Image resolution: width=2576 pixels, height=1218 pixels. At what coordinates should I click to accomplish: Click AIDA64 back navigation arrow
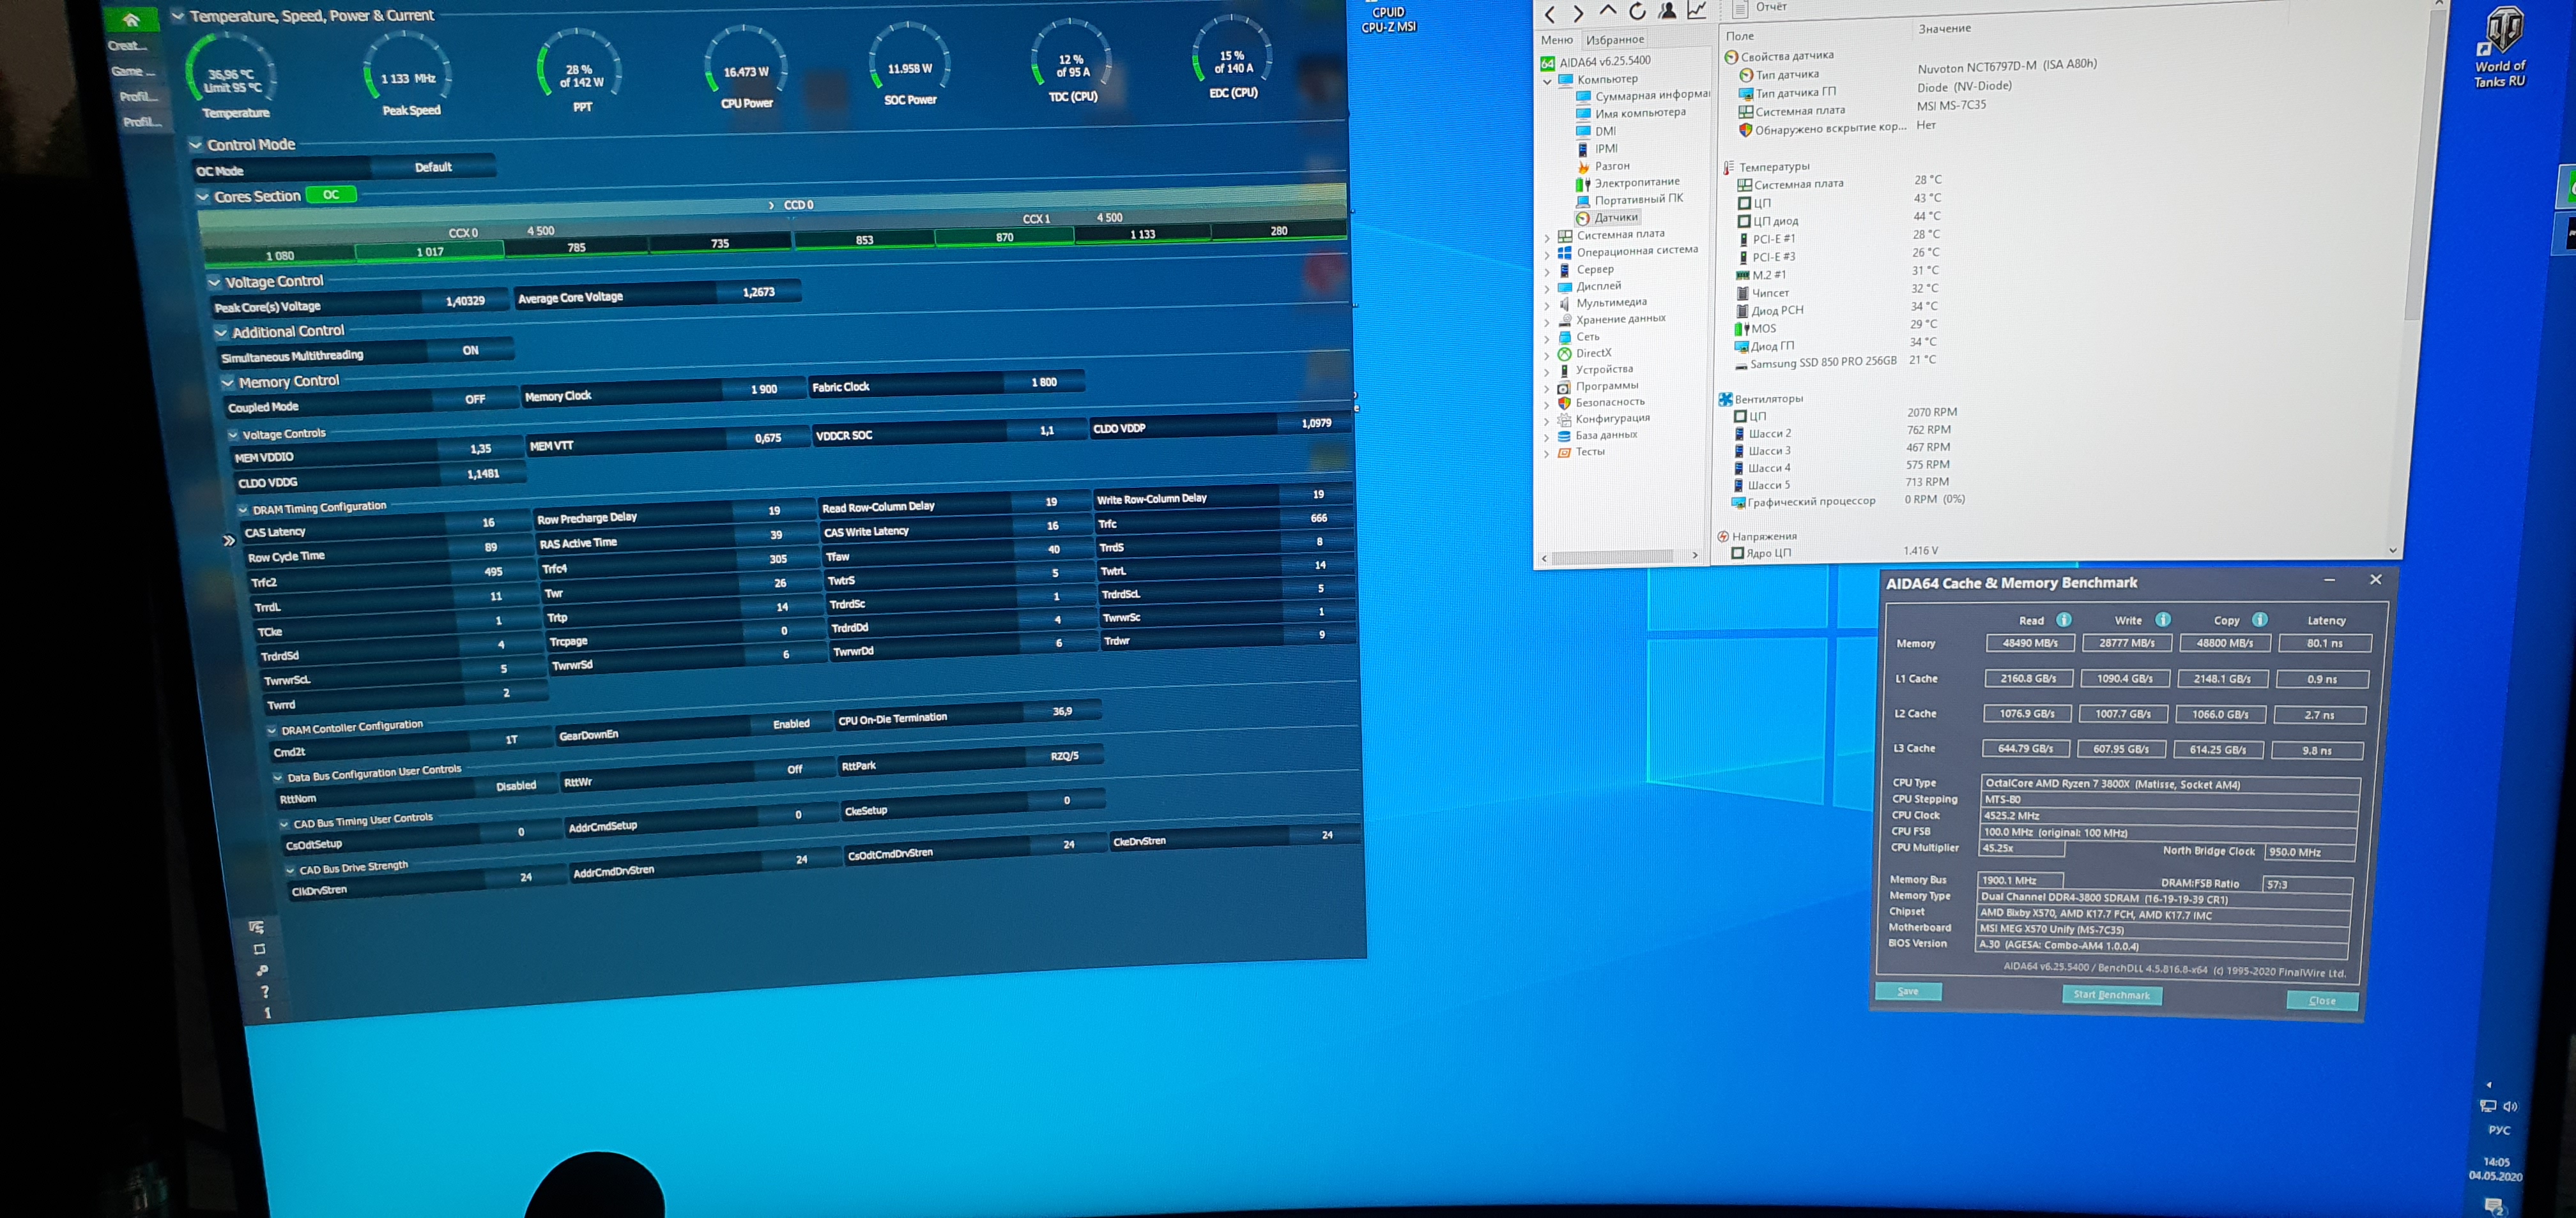point(1549,13)
